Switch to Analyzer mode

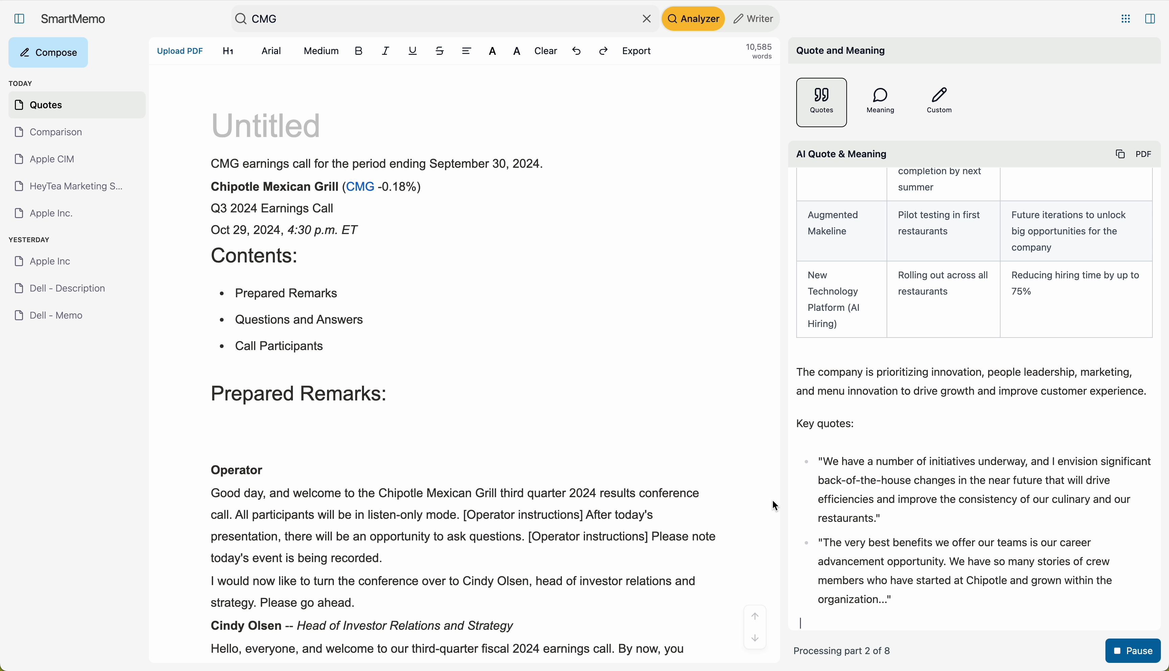693,19
